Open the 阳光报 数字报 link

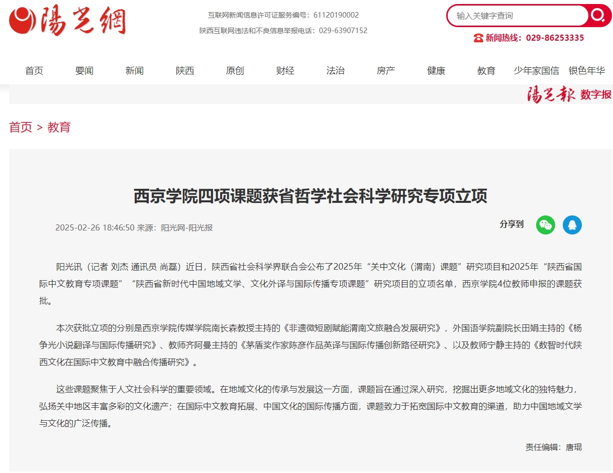(569, 94)
